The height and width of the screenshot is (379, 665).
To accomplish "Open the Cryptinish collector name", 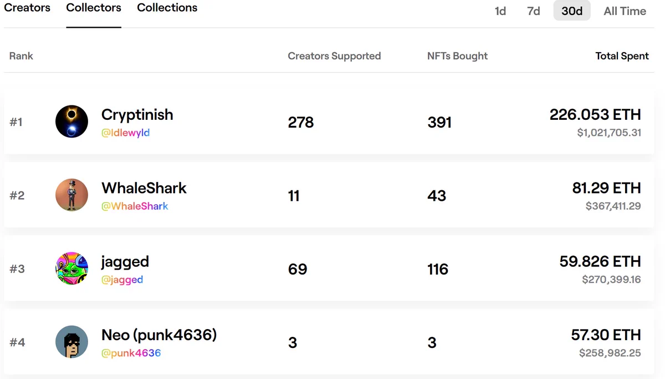I will click(x=137, y=115).
